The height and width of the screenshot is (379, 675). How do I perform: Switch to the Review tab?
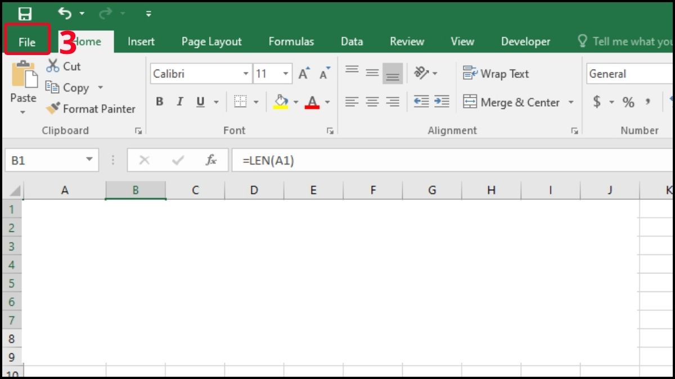click(x=407, y=42)
